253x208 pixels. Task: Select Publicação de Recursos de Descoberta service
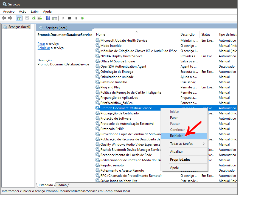[x=128, y=139]
